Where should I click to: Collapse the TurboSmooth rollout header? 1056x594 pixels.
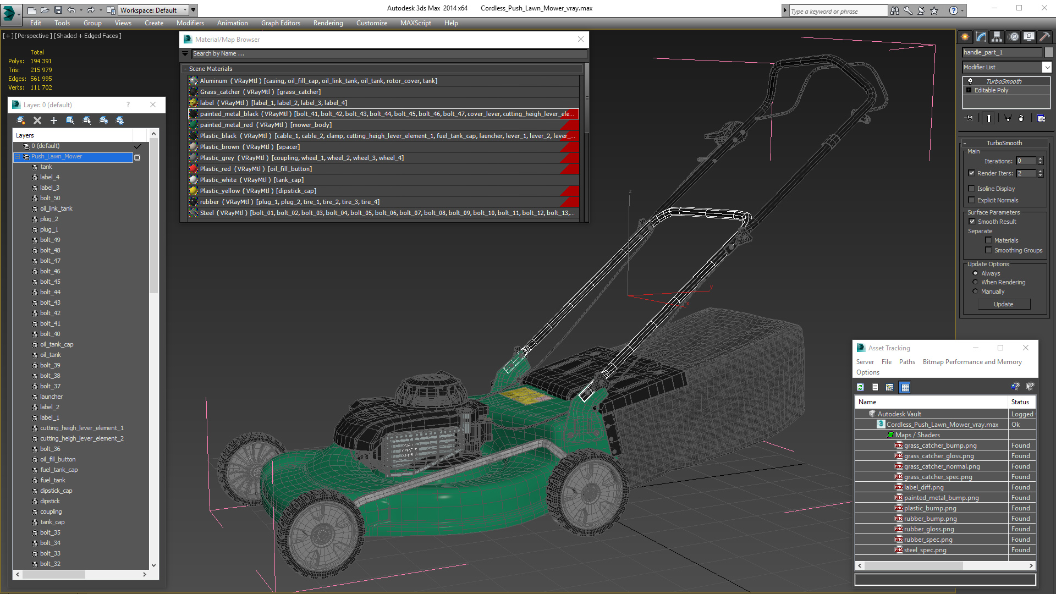(x=1004, y=143)
